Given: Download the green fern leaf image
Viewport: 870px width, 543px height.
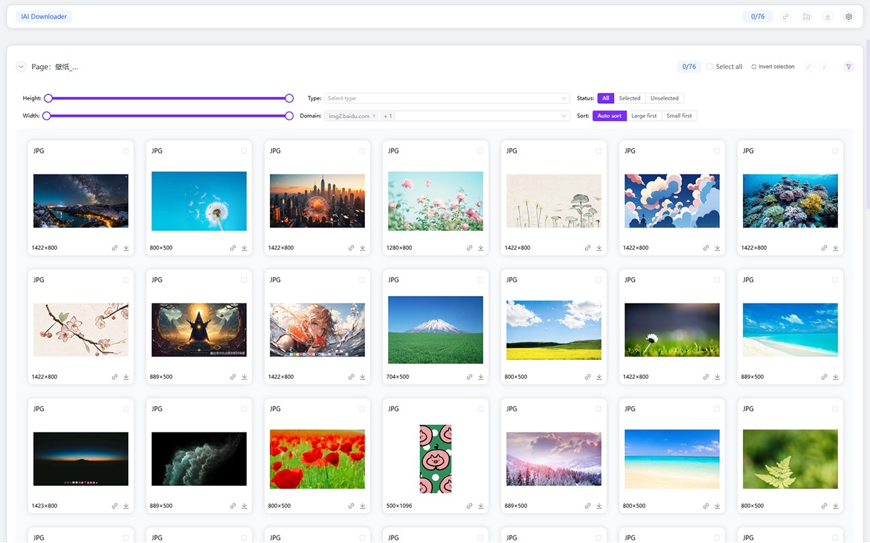Looking at the screenshot, I should (836, 506).
